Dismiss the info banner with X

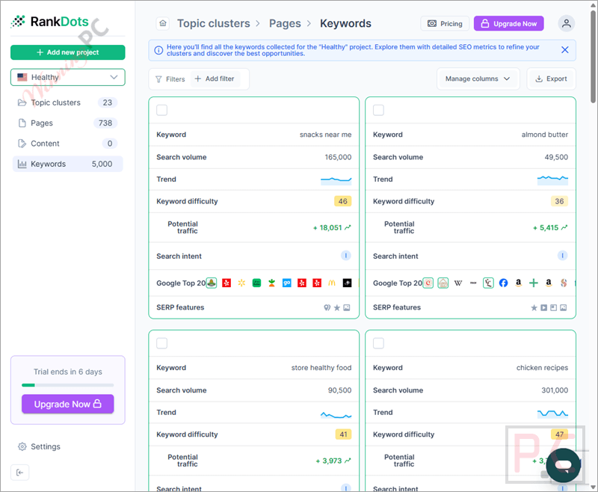[x=565, y=50]
